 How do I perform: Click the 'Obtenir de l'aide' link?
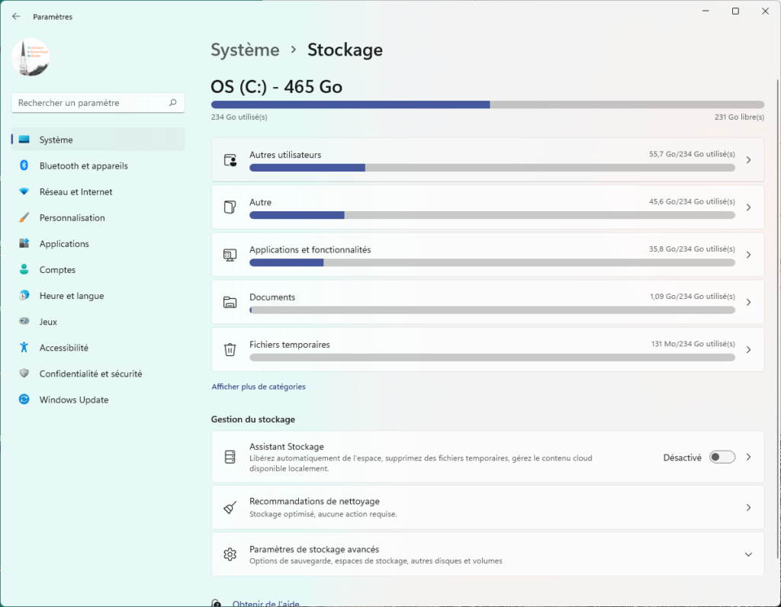266,602
